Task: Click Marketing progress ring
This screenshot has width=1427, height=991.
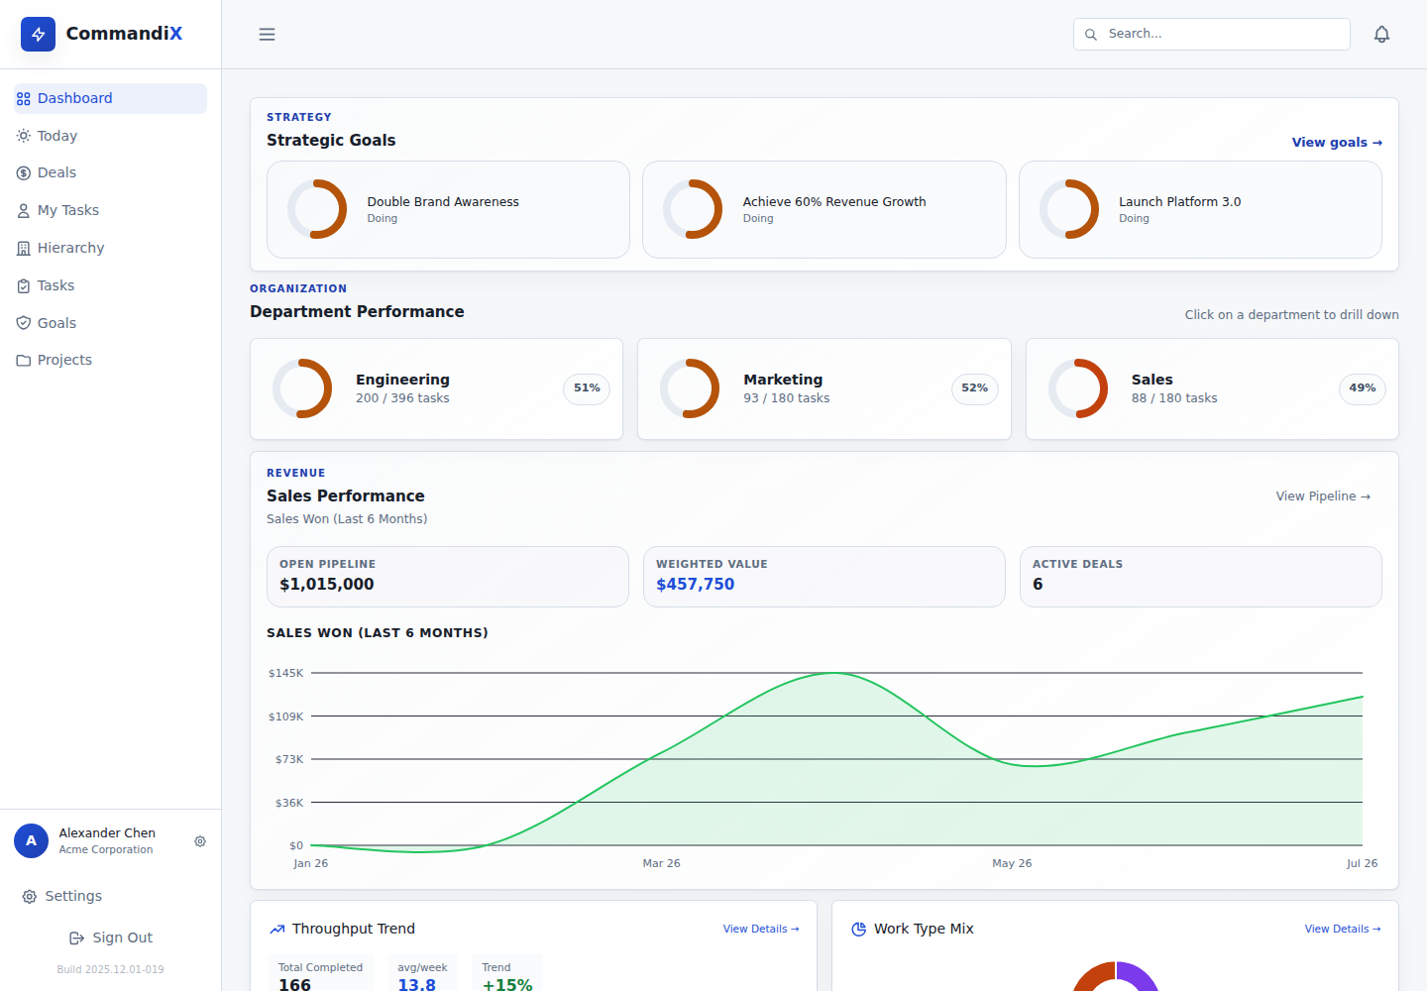Action: [690, 388]
